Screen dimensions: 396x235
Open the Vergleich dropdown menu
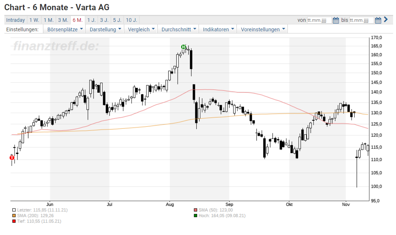pos(141,29)
